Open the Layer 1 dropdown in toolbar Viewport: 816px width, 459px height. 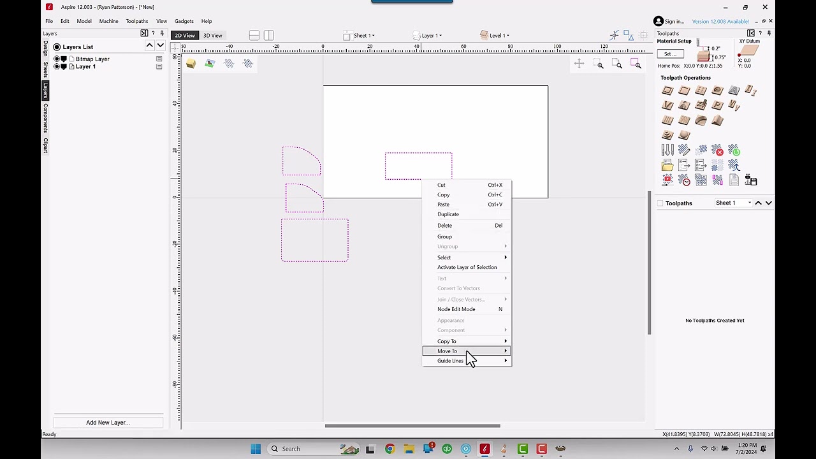click(x=428, y=36)
